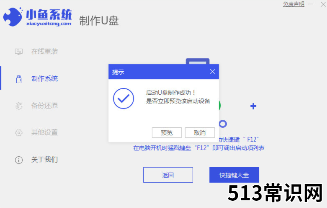Click the 小鱼系统 fish logo
The height and width of the screenshot is (208, 327).
click(13, 17)
